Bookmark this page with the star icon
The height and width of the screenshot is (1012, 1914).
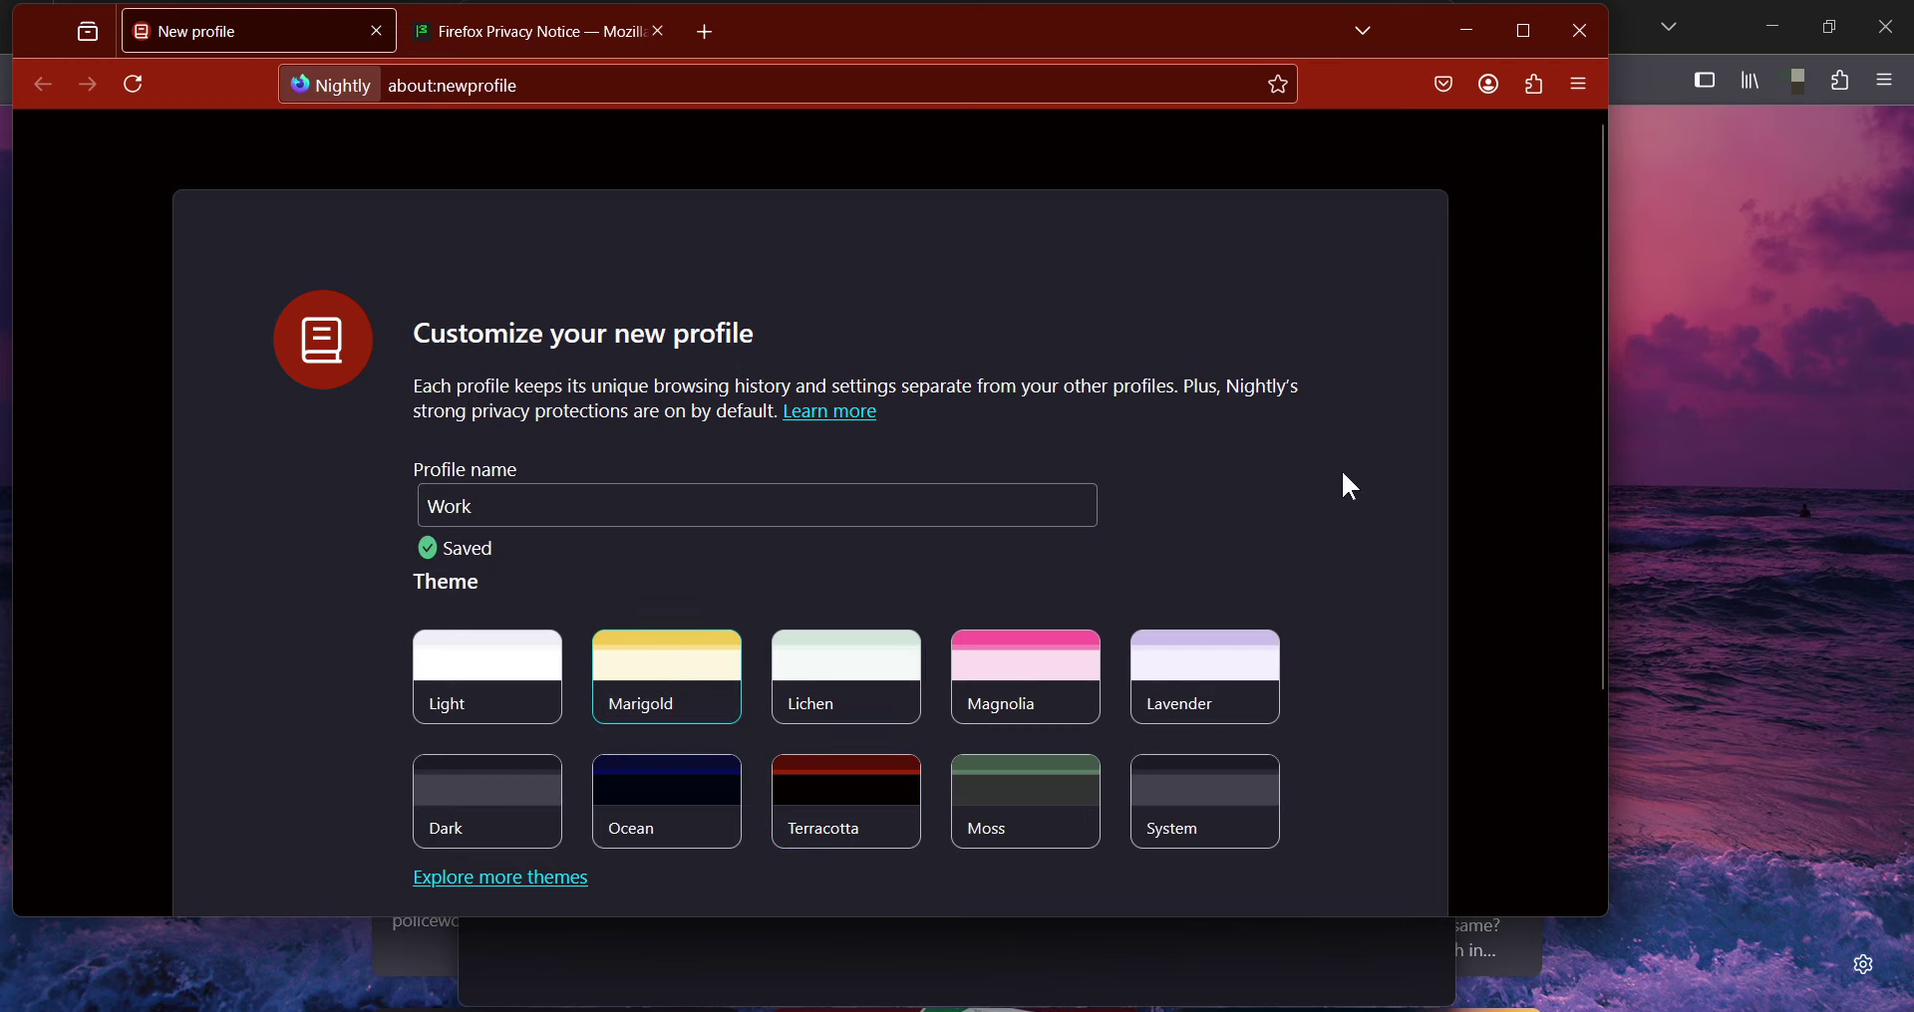click(x=1278, y=86)
